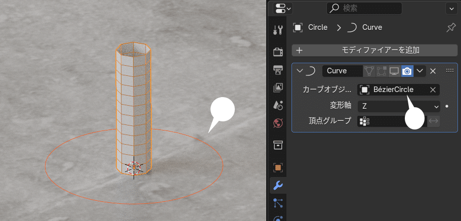
Task: Open the 変形軸 Z dropdown
Action: coord(399,106)
